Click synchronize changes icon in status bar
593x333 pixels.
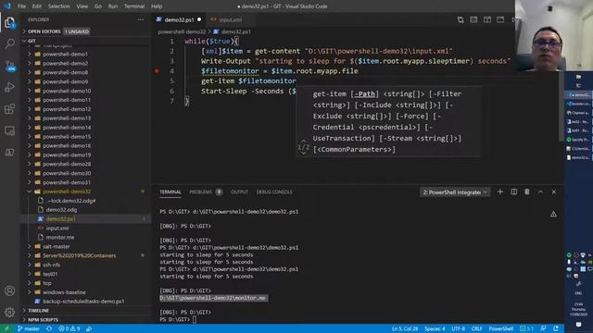tap(49, 329)
